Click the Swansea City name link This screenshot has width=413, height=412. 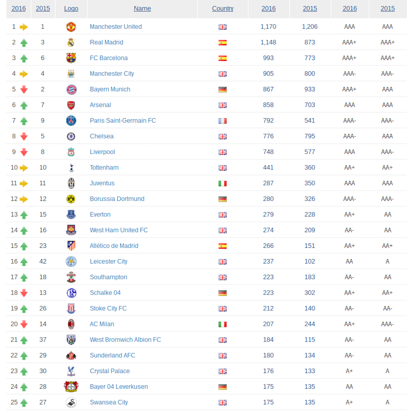click(x=109, y=402)
